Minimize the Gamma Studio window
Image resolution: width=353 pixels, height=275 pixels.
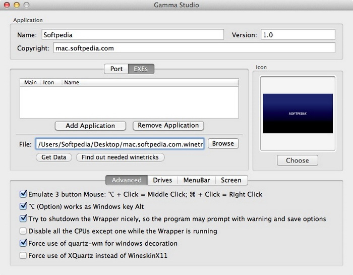[17, 5]
